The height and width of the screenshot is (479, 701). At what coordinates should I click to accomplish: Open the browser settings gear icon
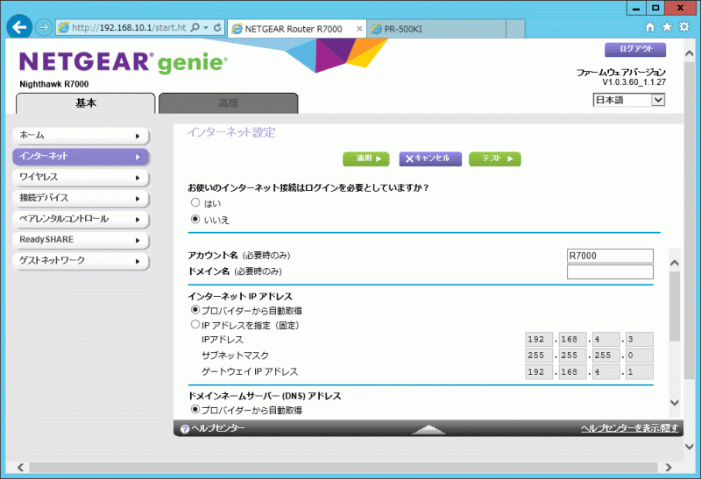pyautogui.click(x=685, y=27)
